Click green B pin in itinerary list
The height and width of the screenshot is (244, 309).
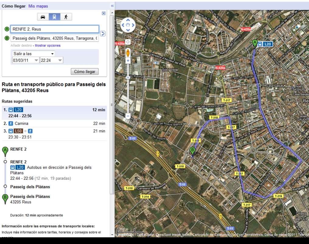tap(5, 199)
